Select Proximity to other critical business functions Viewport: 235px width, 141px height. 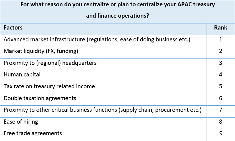click(x=102, y=110)
